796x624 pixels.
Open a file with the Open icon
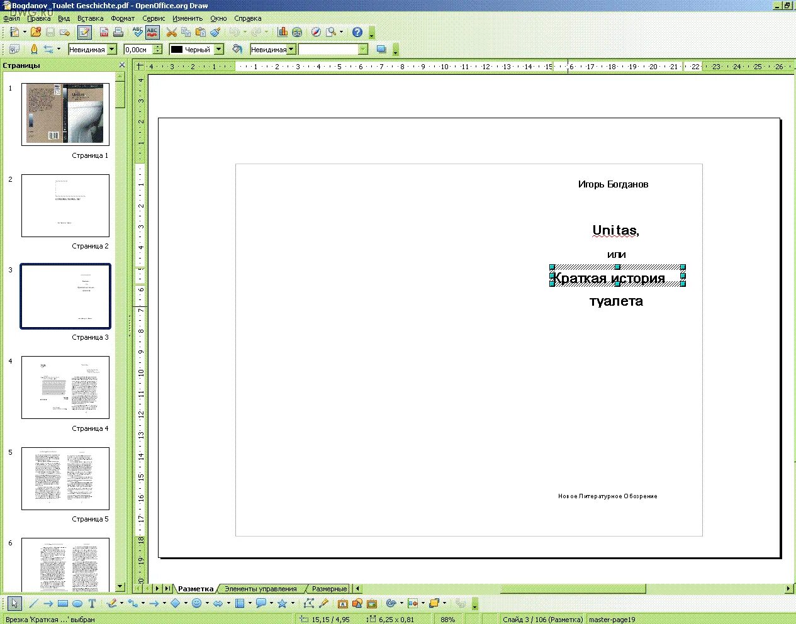pyautogui.click(x=35, y=32)
